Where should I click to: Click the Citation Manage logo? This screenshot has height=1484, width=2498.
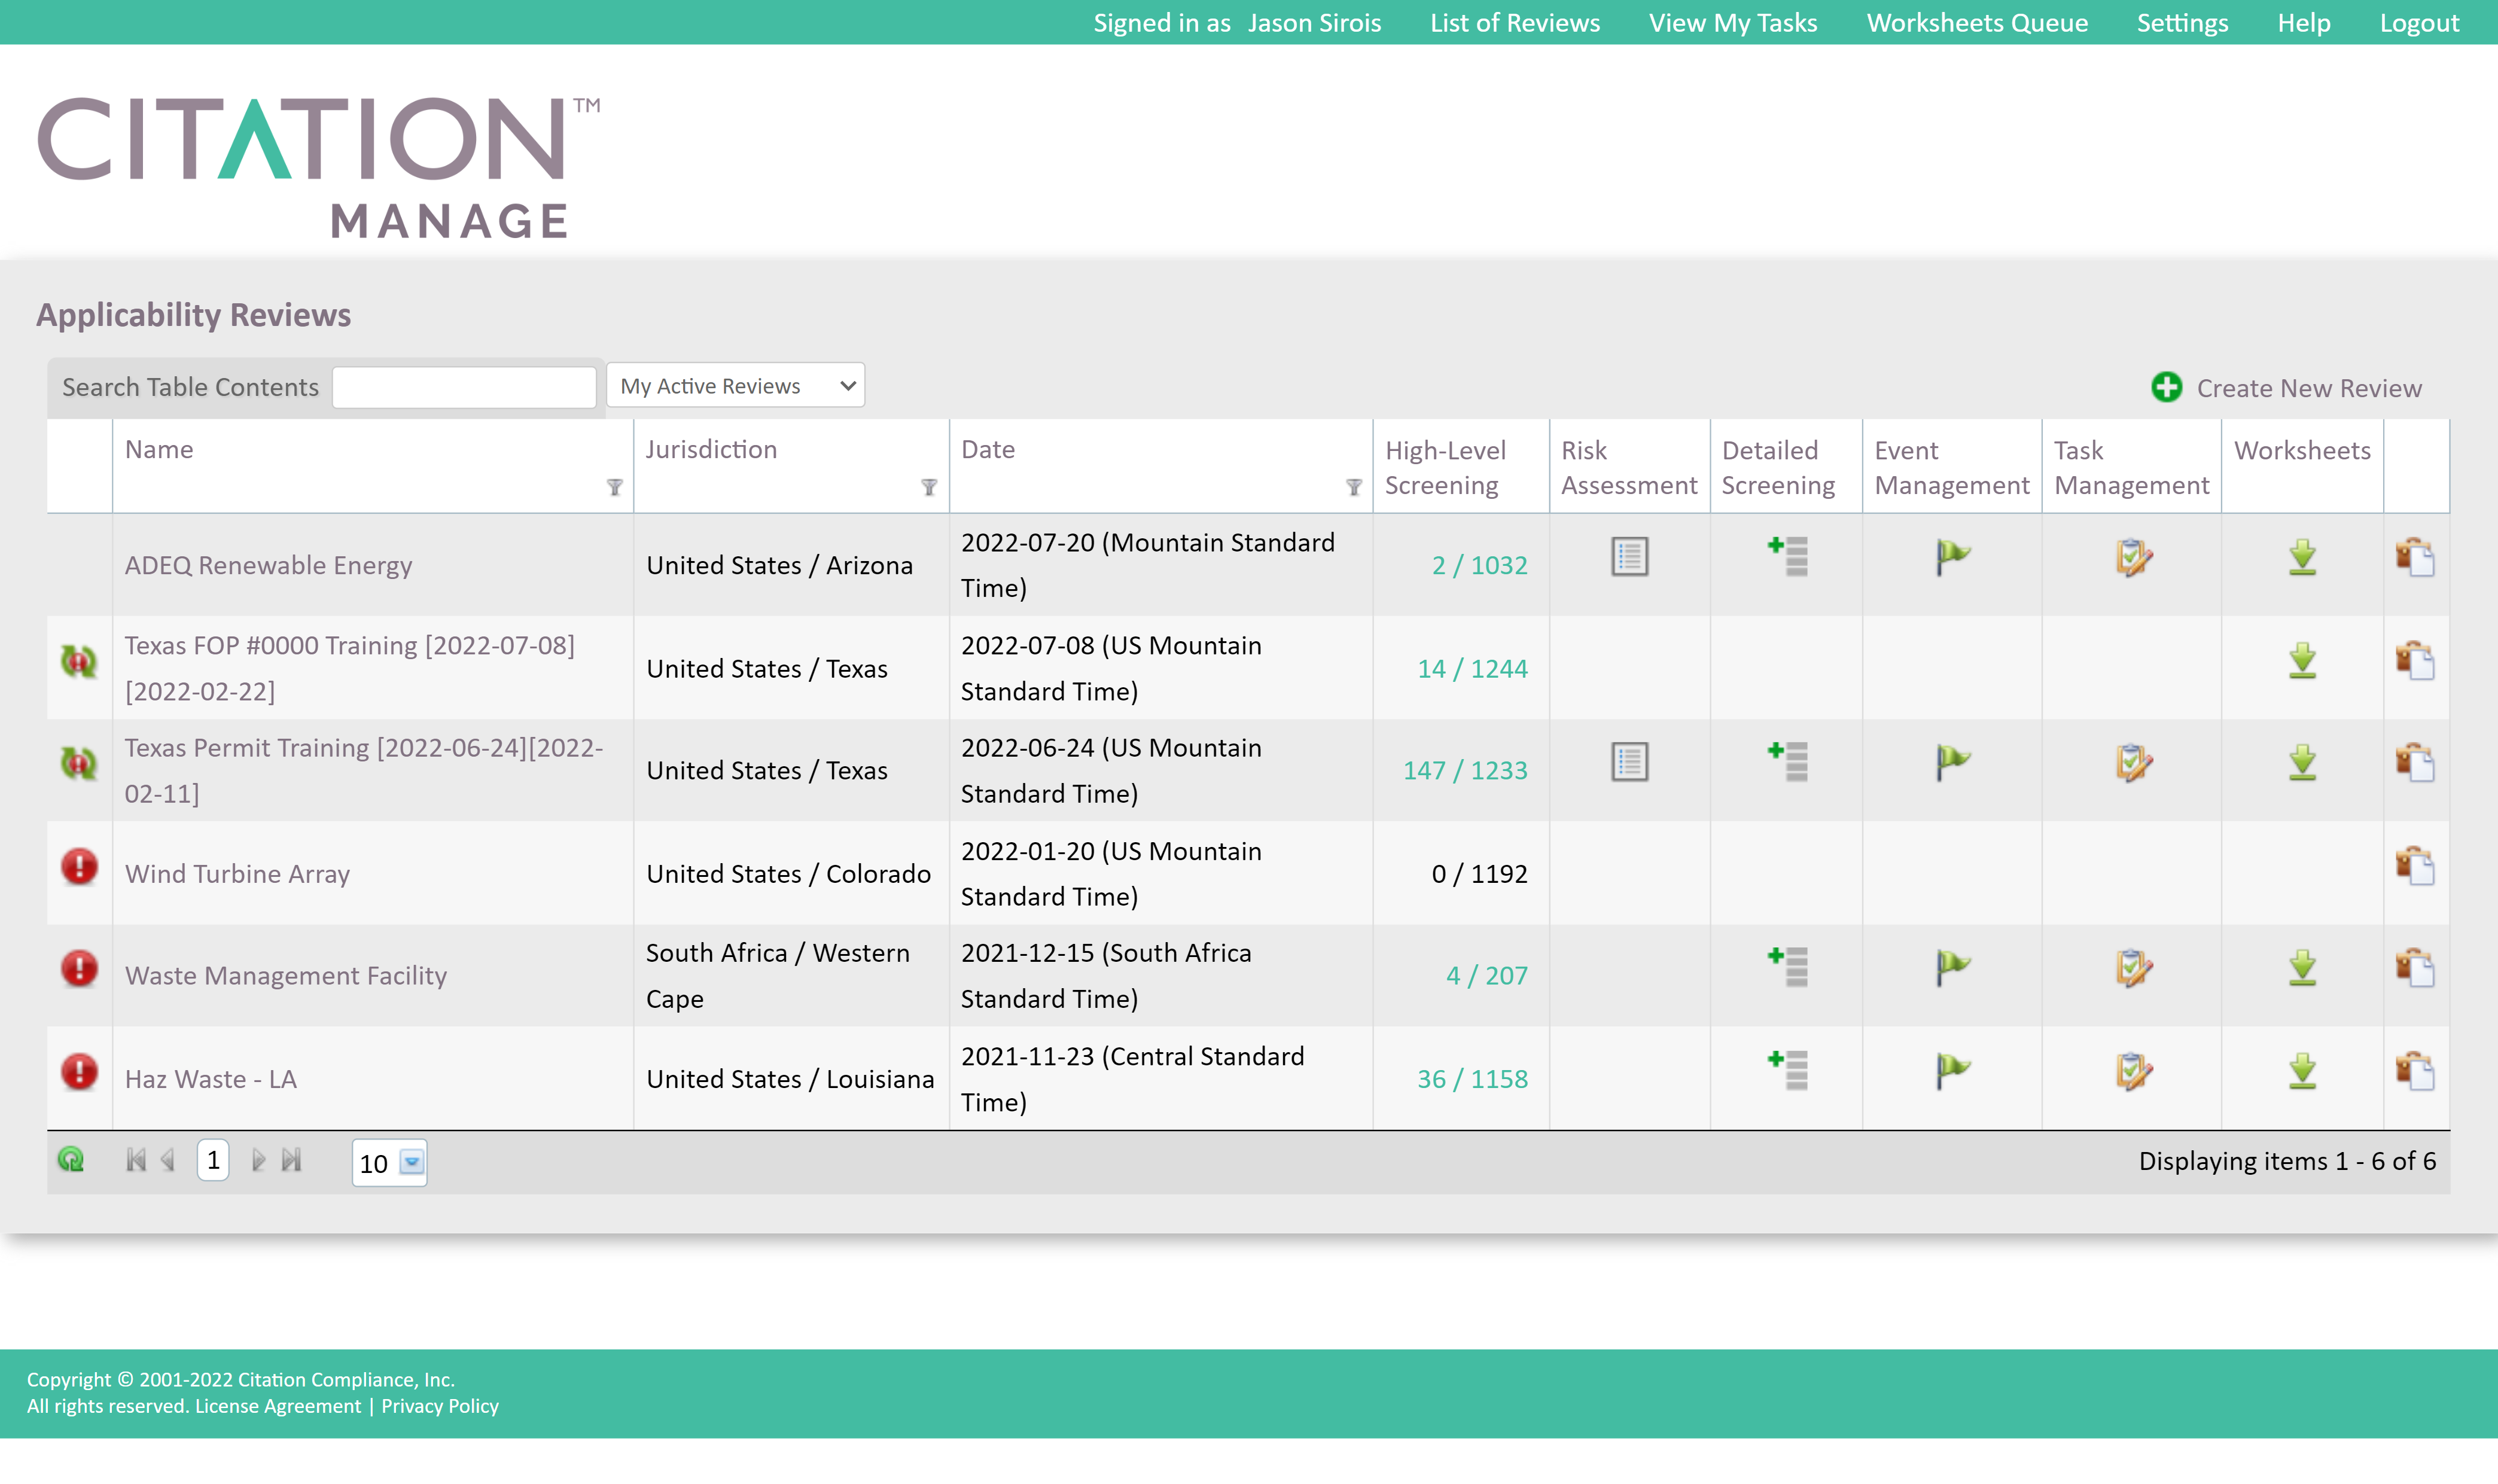click(x=319, y=167)
